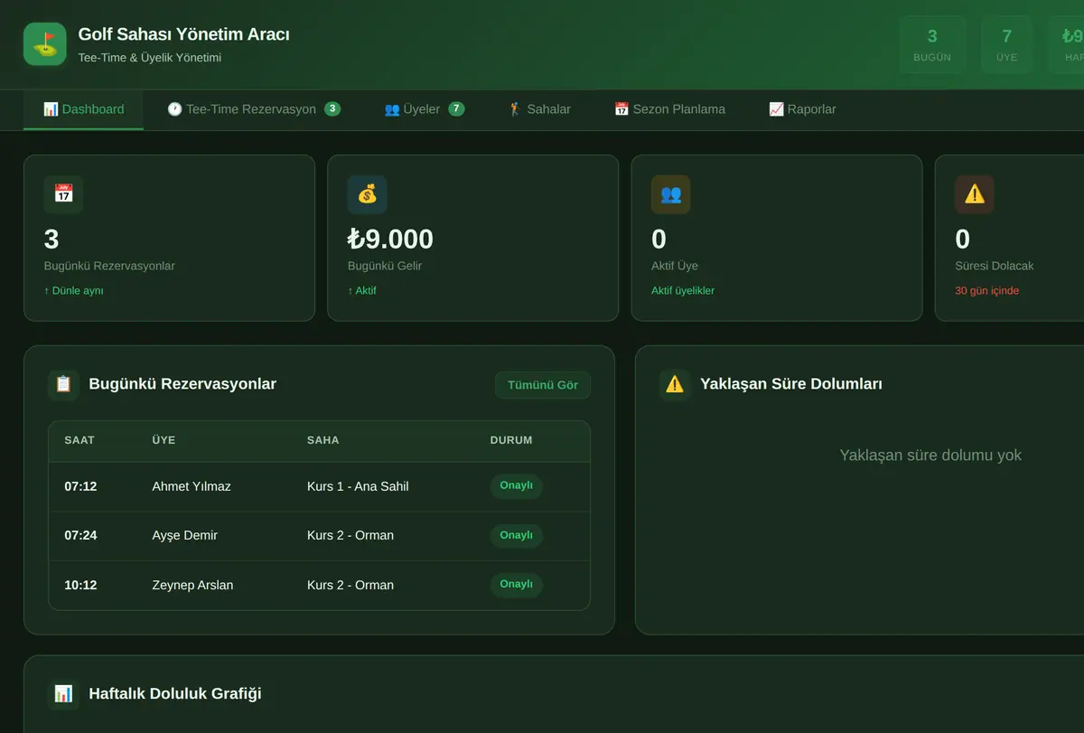Screen dimensions: 1084x733
Task: Open the Üyeler tab
Action: [425, 109]
